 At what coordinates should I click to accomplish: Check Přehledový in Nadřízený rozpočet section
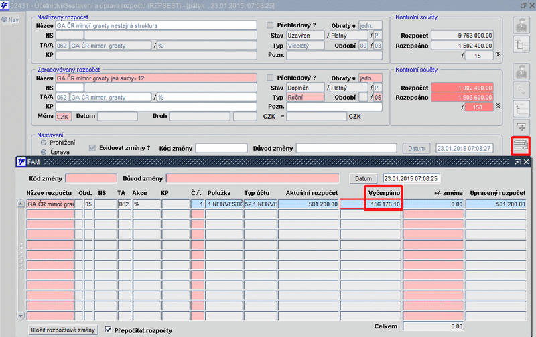(271, 25)
